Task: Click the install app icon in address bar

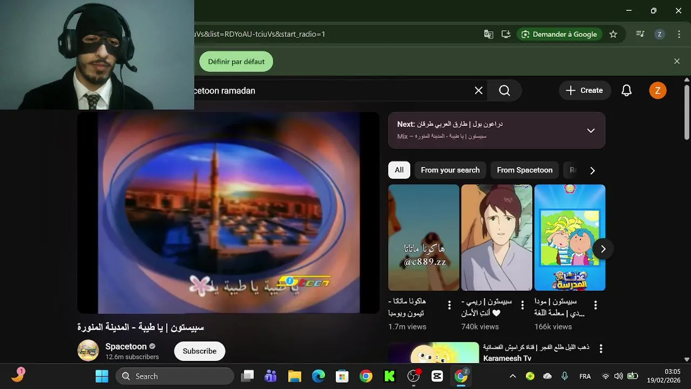Action: pos(506,34)
